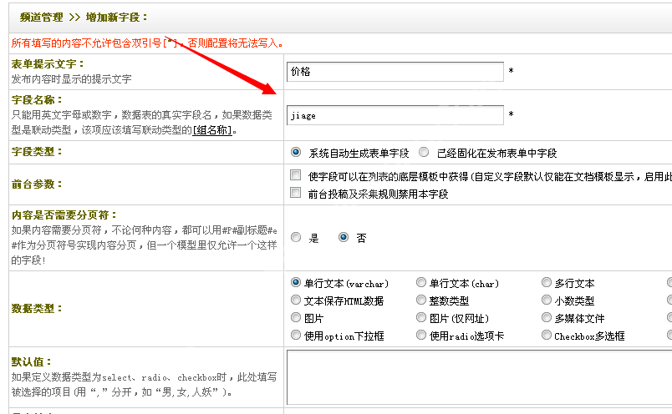Click the 表单提示文字 input containing 价格

pyautogui.click(x=395, y=72)
